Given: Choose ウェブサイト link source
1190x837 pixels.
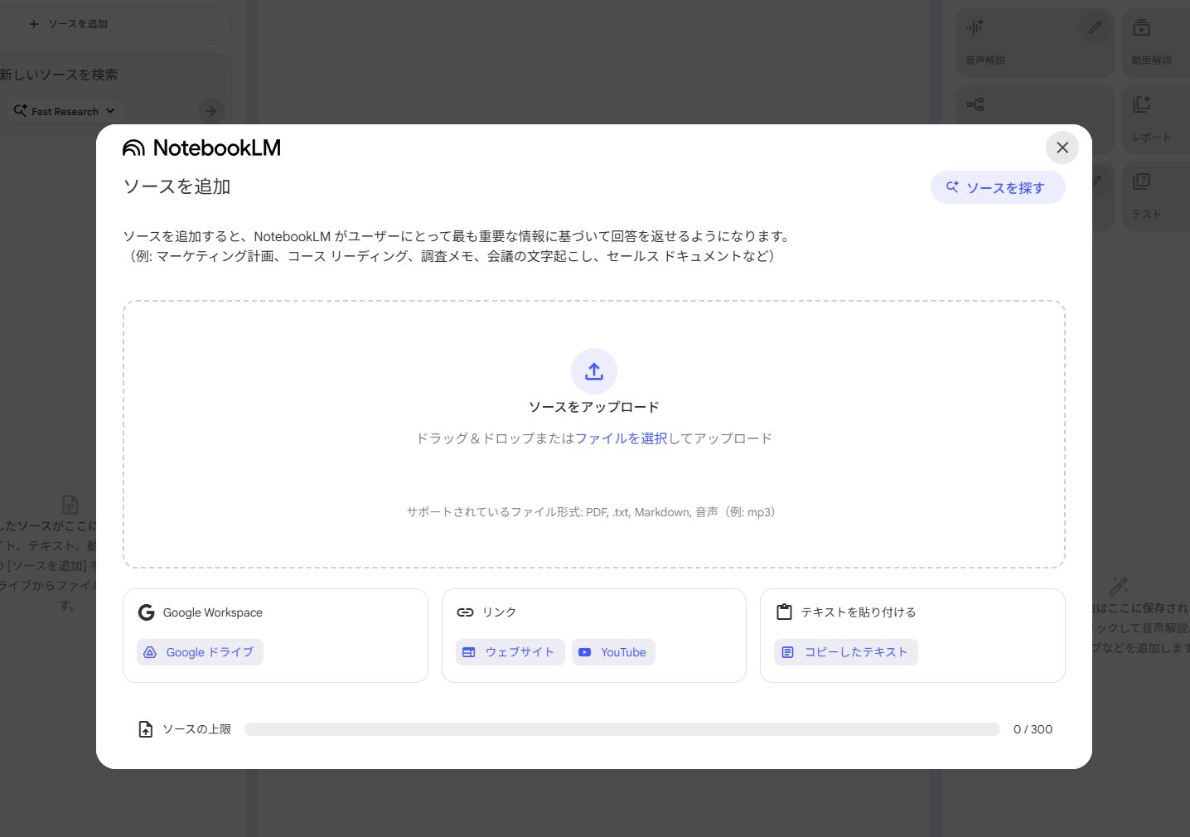Looking at the screenshot, I should [x=510, y=652].
